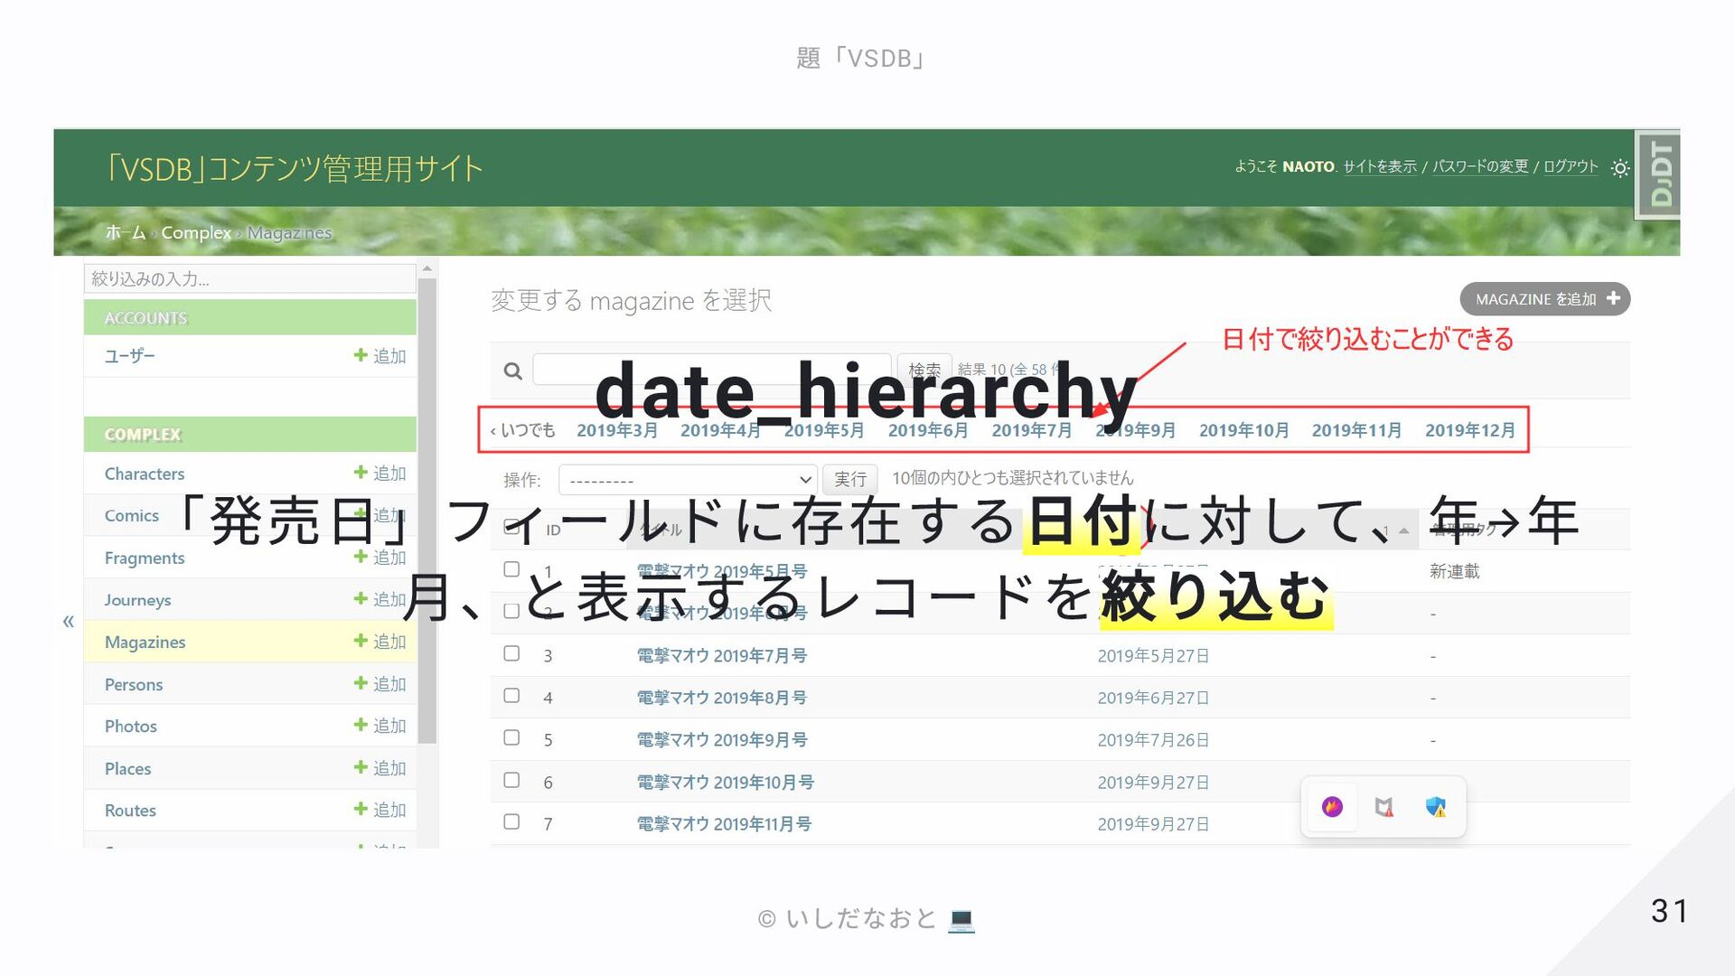
Task: Tick checkbox for row ID 7
Action: click(511, 821)
